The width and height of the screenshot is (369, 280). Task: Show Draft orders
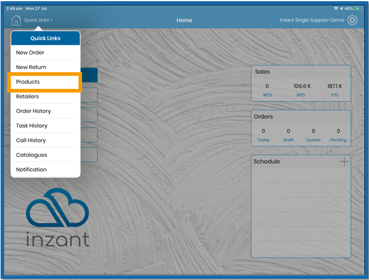[x=288, y=135]
